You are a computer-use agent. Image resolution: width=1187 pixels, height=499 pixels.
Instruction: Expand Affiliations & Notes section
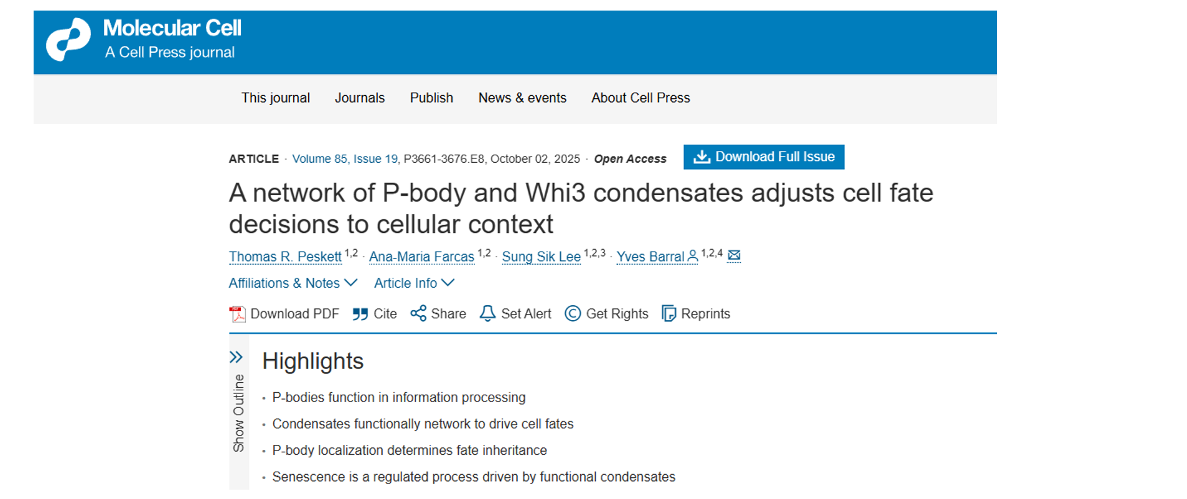click(293, 283)
